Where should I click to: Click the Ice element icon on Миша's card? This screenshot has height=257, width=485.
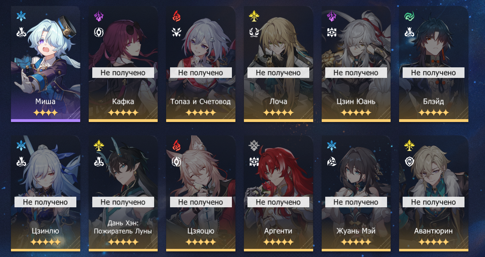point(21,16)
